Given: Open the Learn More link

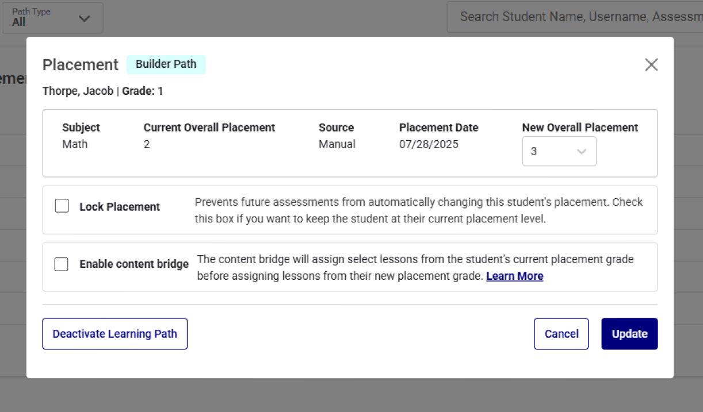Looking at the screenshot, I should tap(514, 276).
